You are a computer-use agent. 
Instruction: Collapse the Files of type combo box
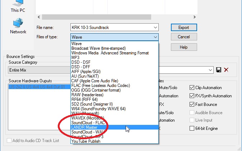[115, 37]
